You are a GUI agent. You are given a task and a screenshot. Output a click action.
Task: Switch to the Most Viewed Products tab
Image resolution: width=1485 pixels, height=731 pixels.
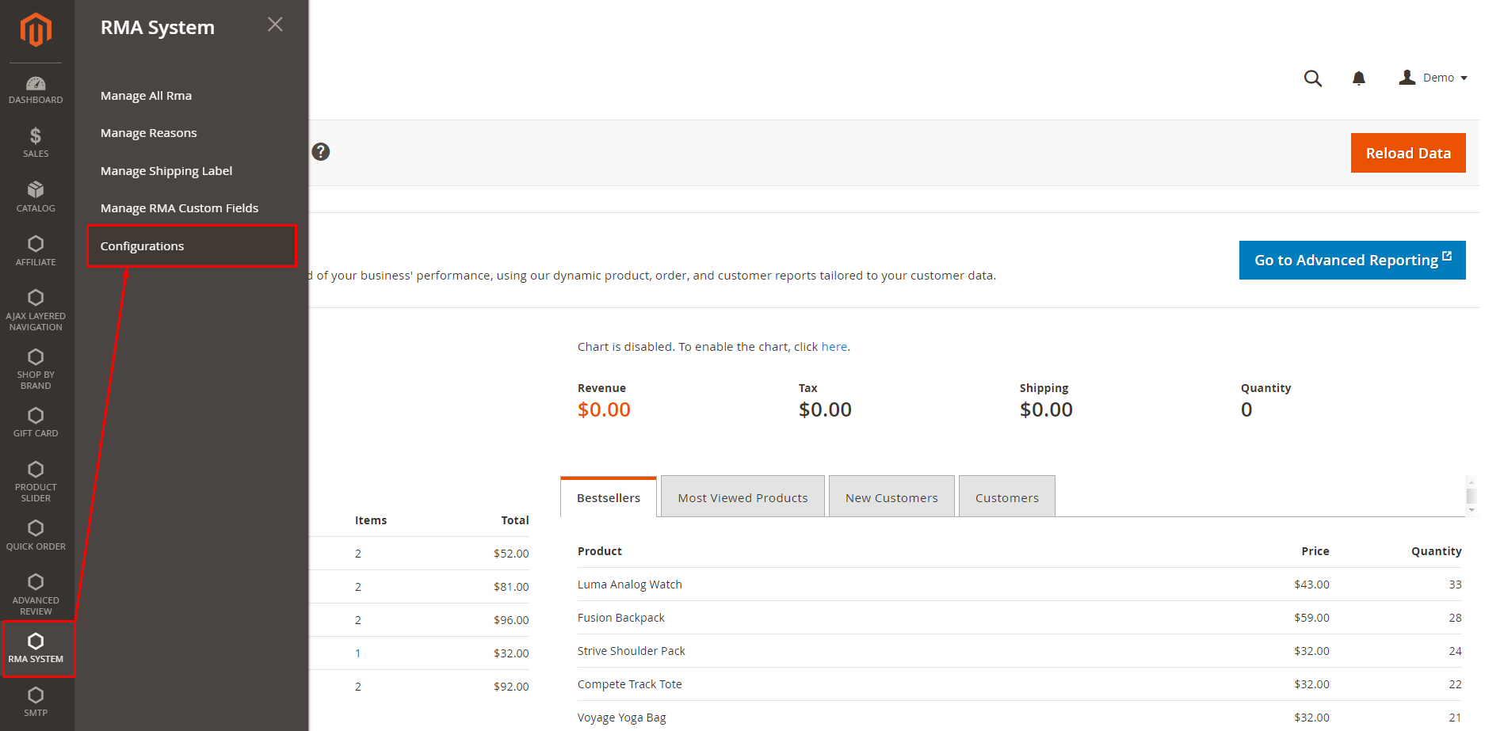(x=742, y=497)
